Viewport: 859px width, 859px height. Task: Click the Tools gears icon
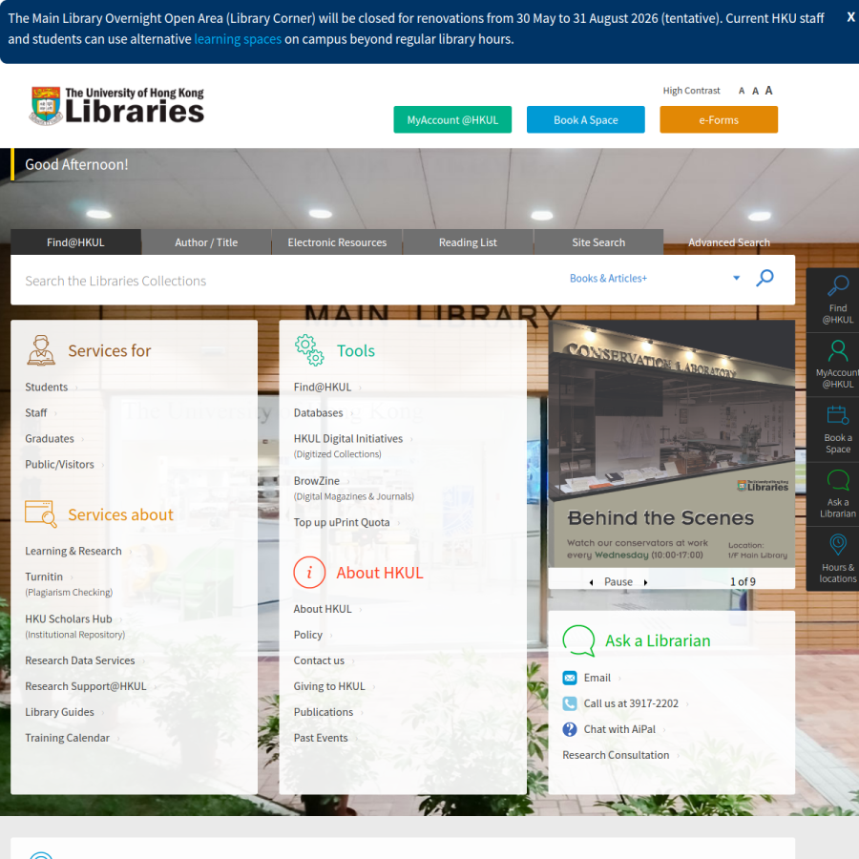pyautogui.click(x=309, y=350)
